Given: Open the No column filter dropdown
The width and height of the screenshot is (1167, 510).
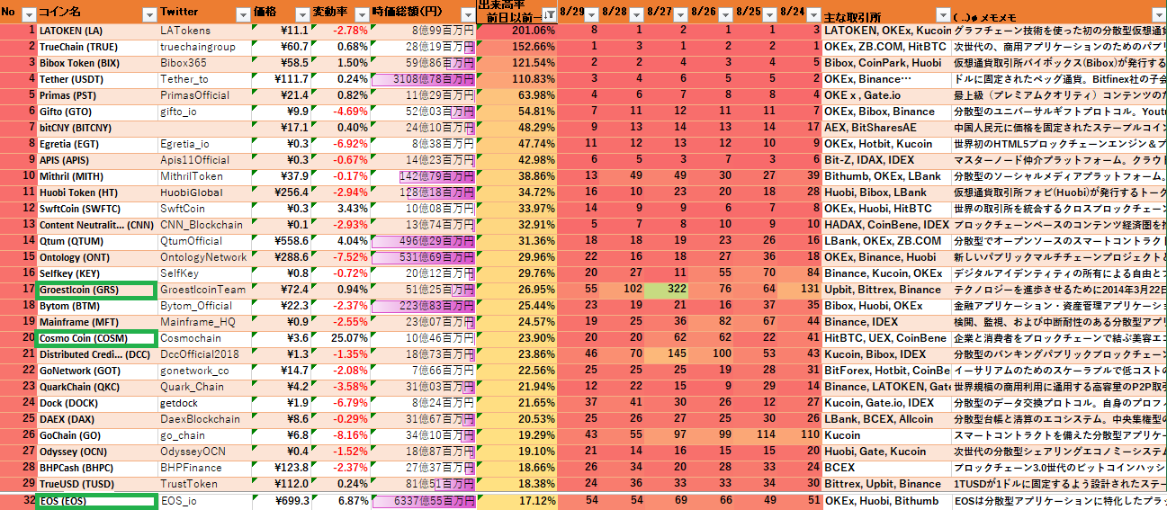Looking at the screenshot, I should click(28, 15).
